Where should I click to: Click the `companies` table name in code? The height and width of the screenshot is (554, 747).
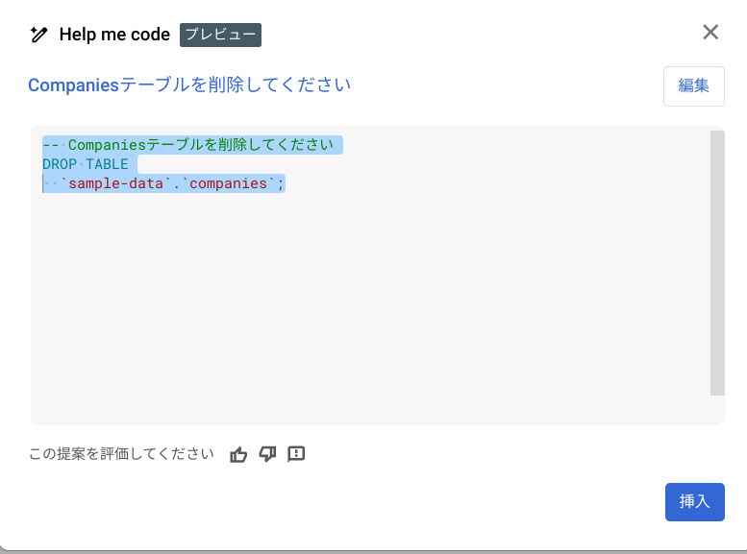tap(228, 183)
